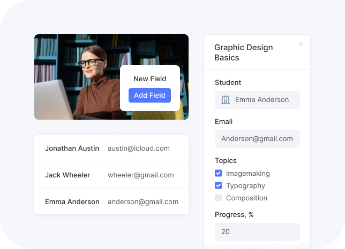The image size is (345, 249).
Task: Click the Topics section label
Action: click(226, 160)
